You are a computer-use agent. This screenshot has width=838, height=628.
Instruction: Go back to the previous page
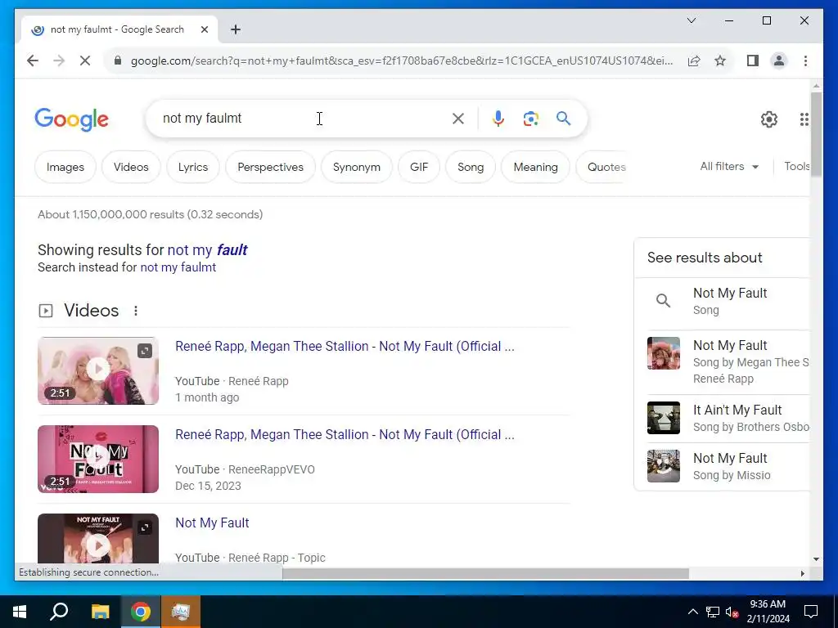pyautogui.click(x=33, y=61)
